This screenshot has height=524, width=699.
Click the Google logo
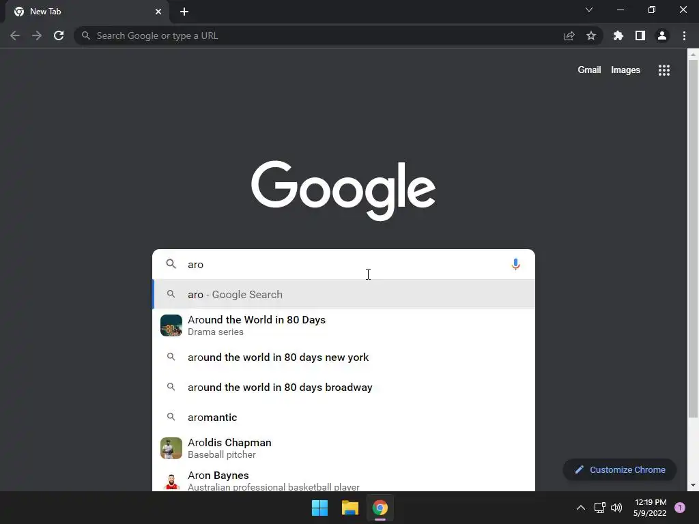[x=343, y=190]
